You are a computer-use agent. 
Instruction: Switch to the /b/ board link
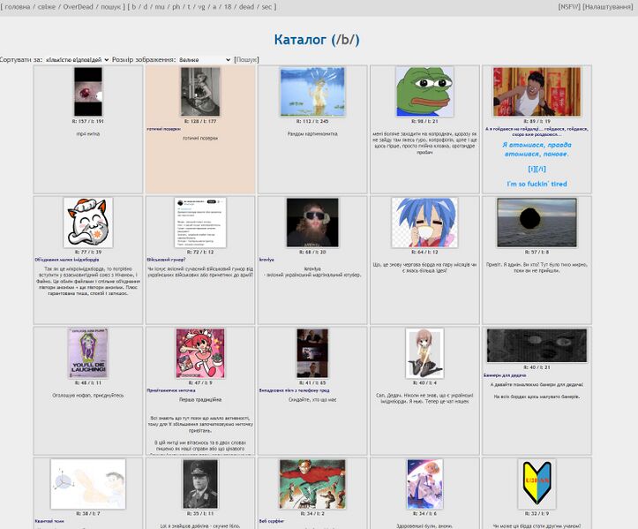[134, 7]
